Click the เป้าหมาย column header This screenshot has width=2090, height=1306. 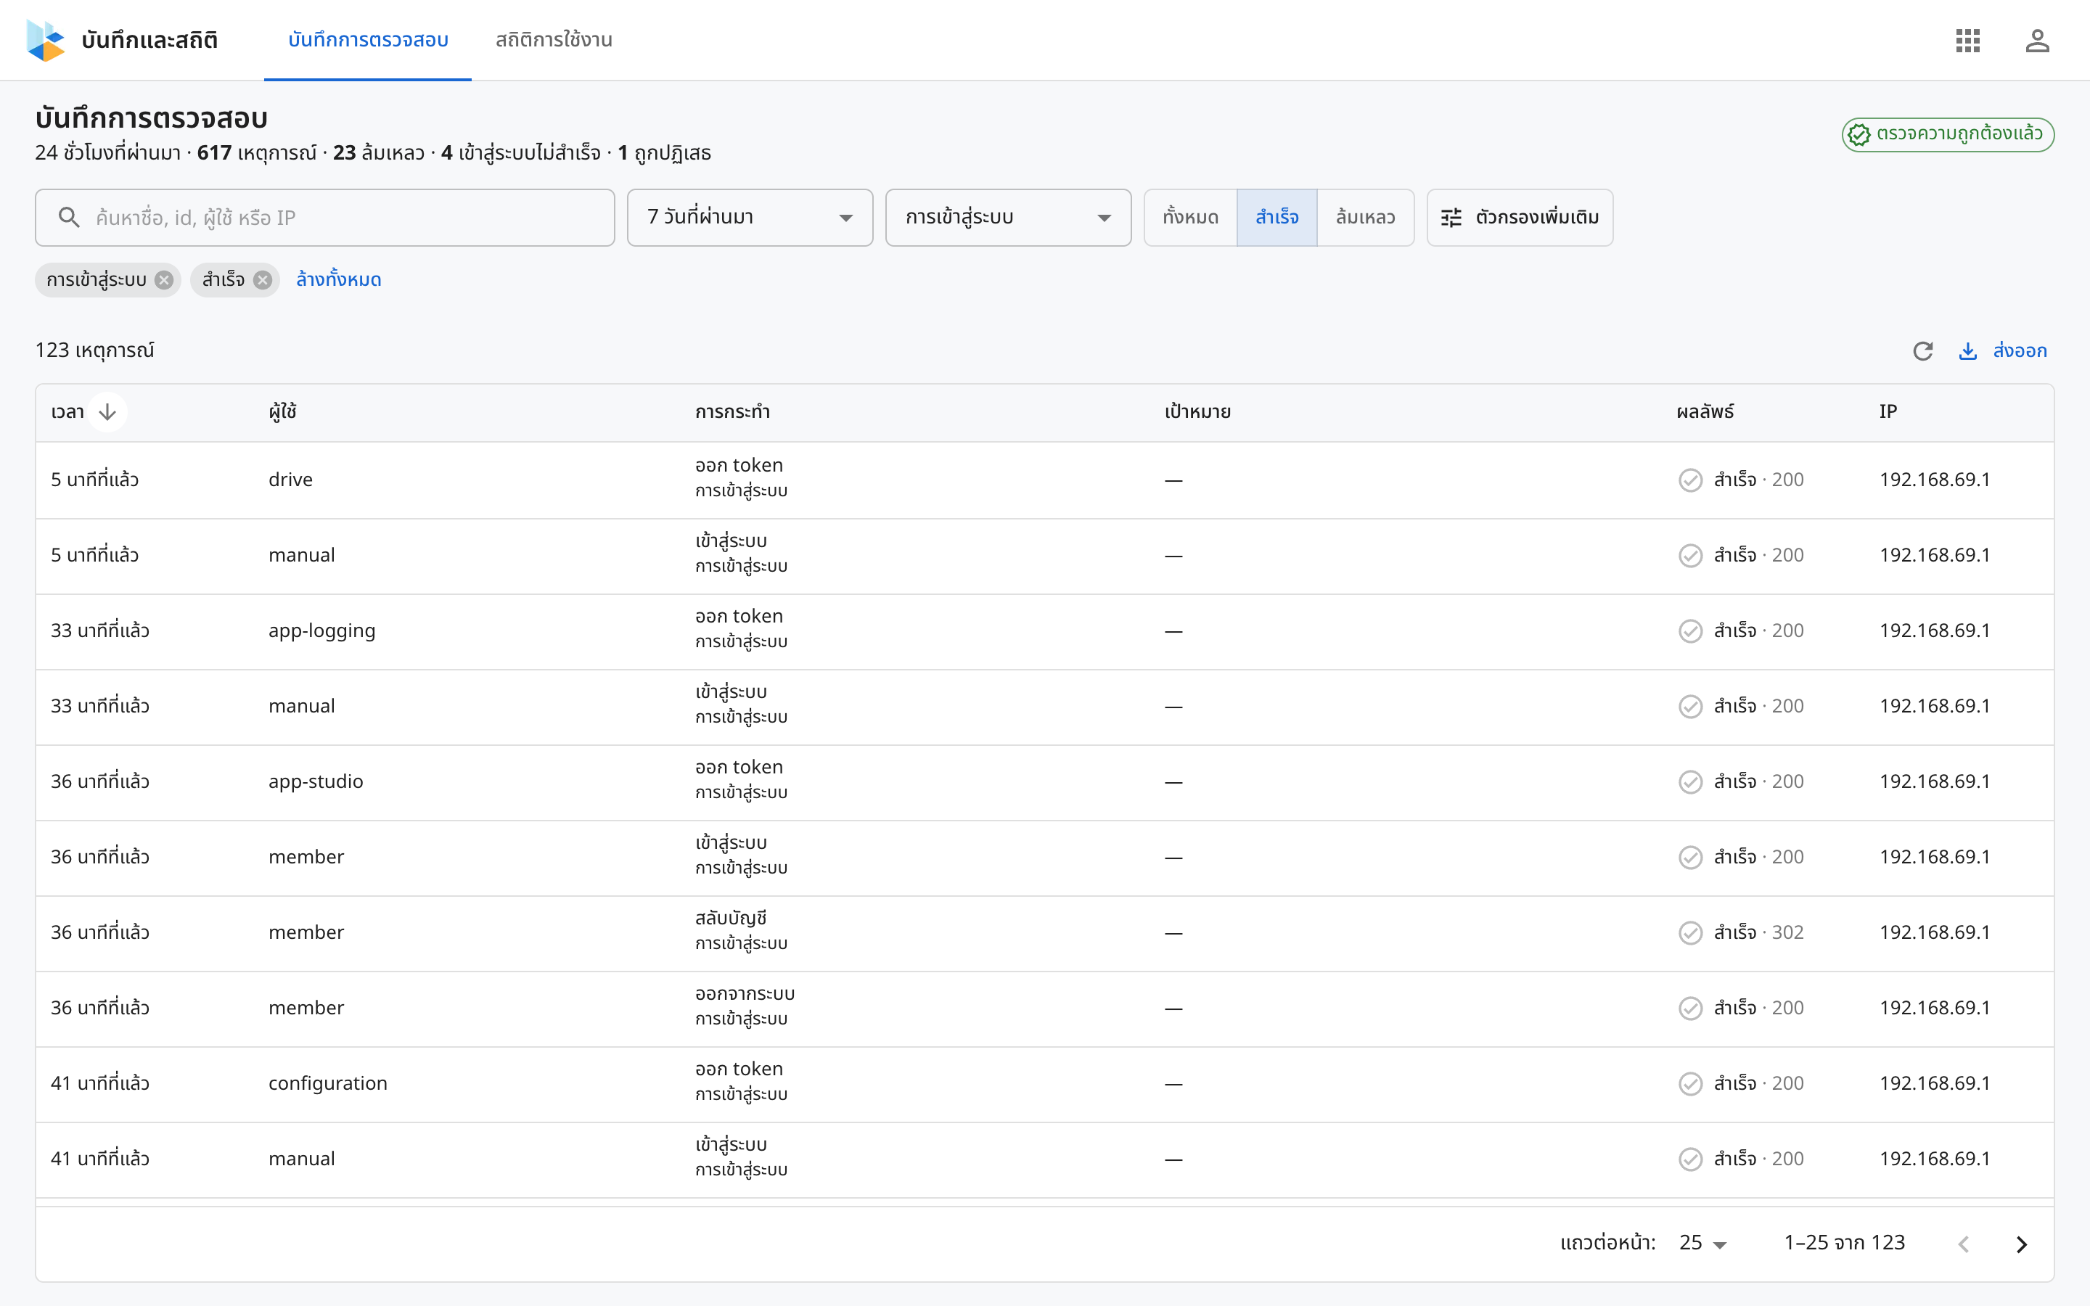1197,412
